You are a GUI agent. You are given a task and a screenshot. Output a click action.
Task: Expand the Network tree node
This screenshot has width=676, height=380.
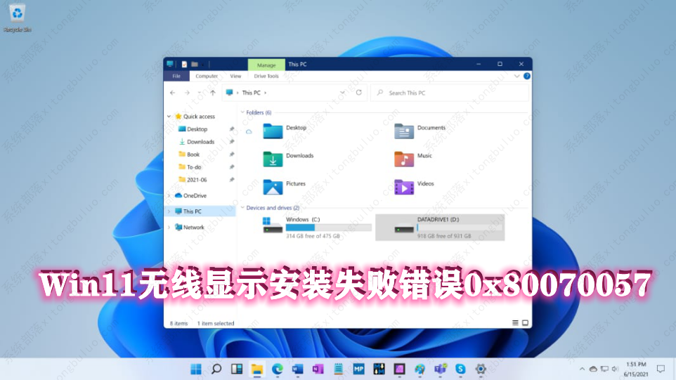coord(169,227)
